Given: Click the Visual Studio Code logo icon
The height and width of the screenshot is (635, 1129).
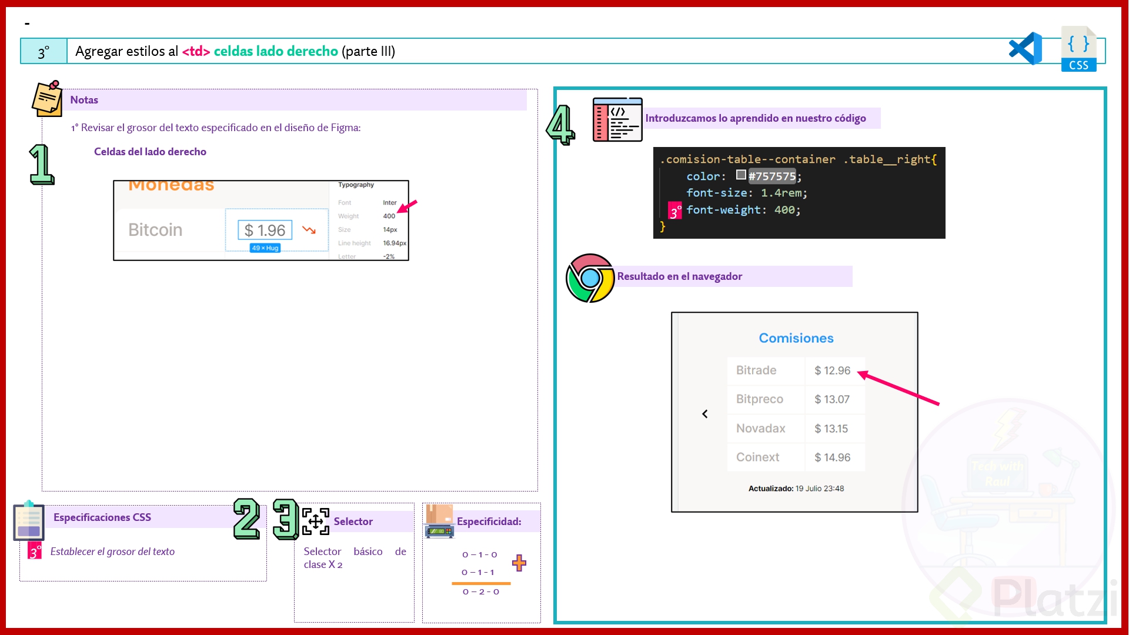Looking at the screenshot, I should pos(1026,49).
